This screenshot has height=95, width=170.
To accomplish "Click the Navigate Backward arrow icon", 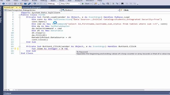I will [x=3, y=4].
